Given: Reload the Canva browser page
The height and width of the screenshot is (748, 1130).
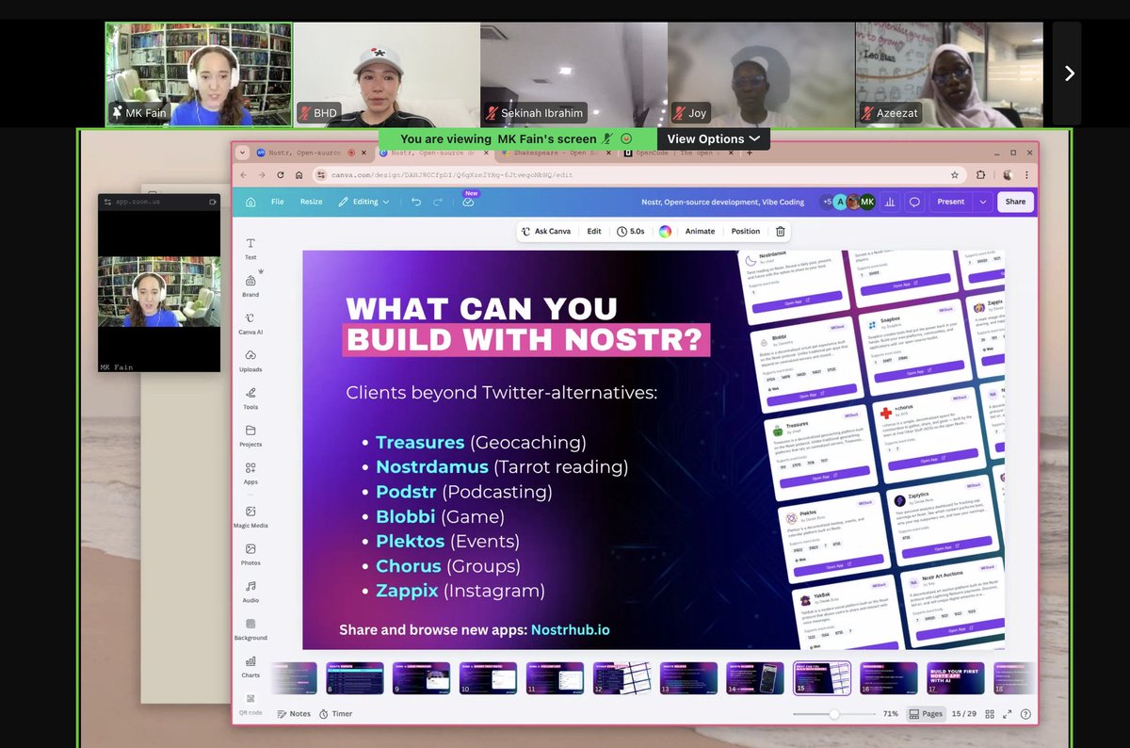Looking at the screenshot, I should [x=280, y=175].
